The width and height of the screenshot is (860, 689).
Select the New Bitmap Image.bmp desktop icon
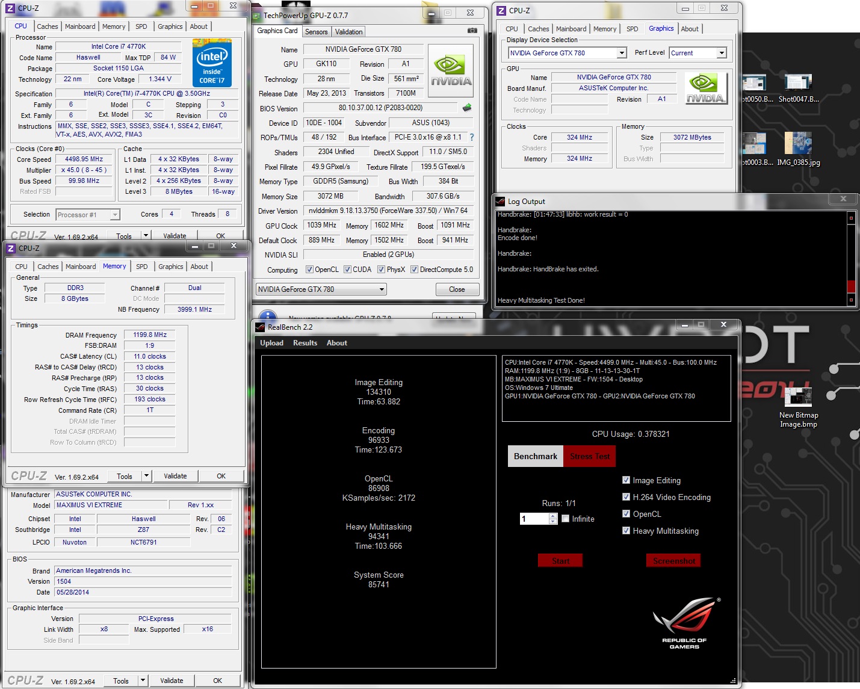click(x=799, y=408)
